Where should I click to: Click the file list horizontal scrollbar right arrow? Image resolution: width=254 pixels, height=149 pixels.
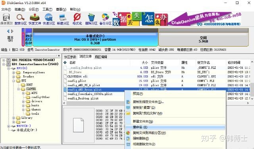coord(248,103)
